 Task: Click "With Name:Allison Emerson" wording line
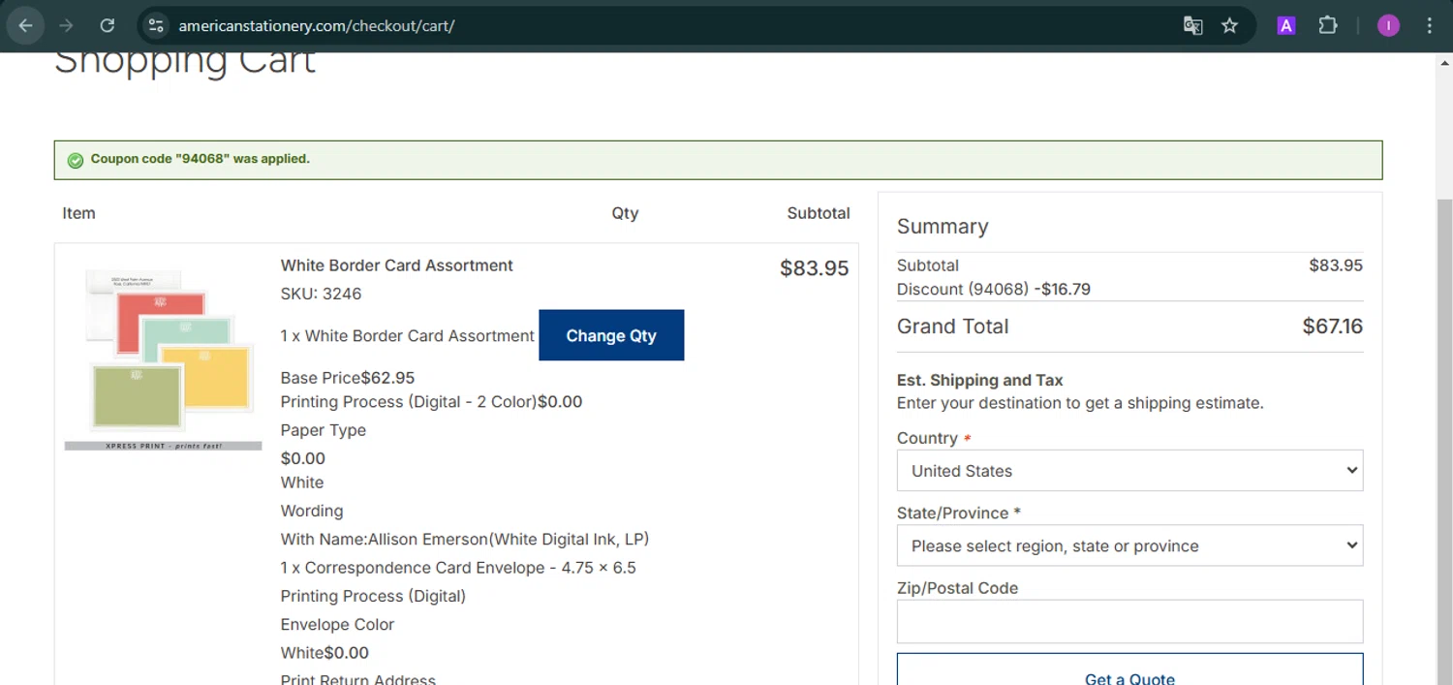(465, 539)
